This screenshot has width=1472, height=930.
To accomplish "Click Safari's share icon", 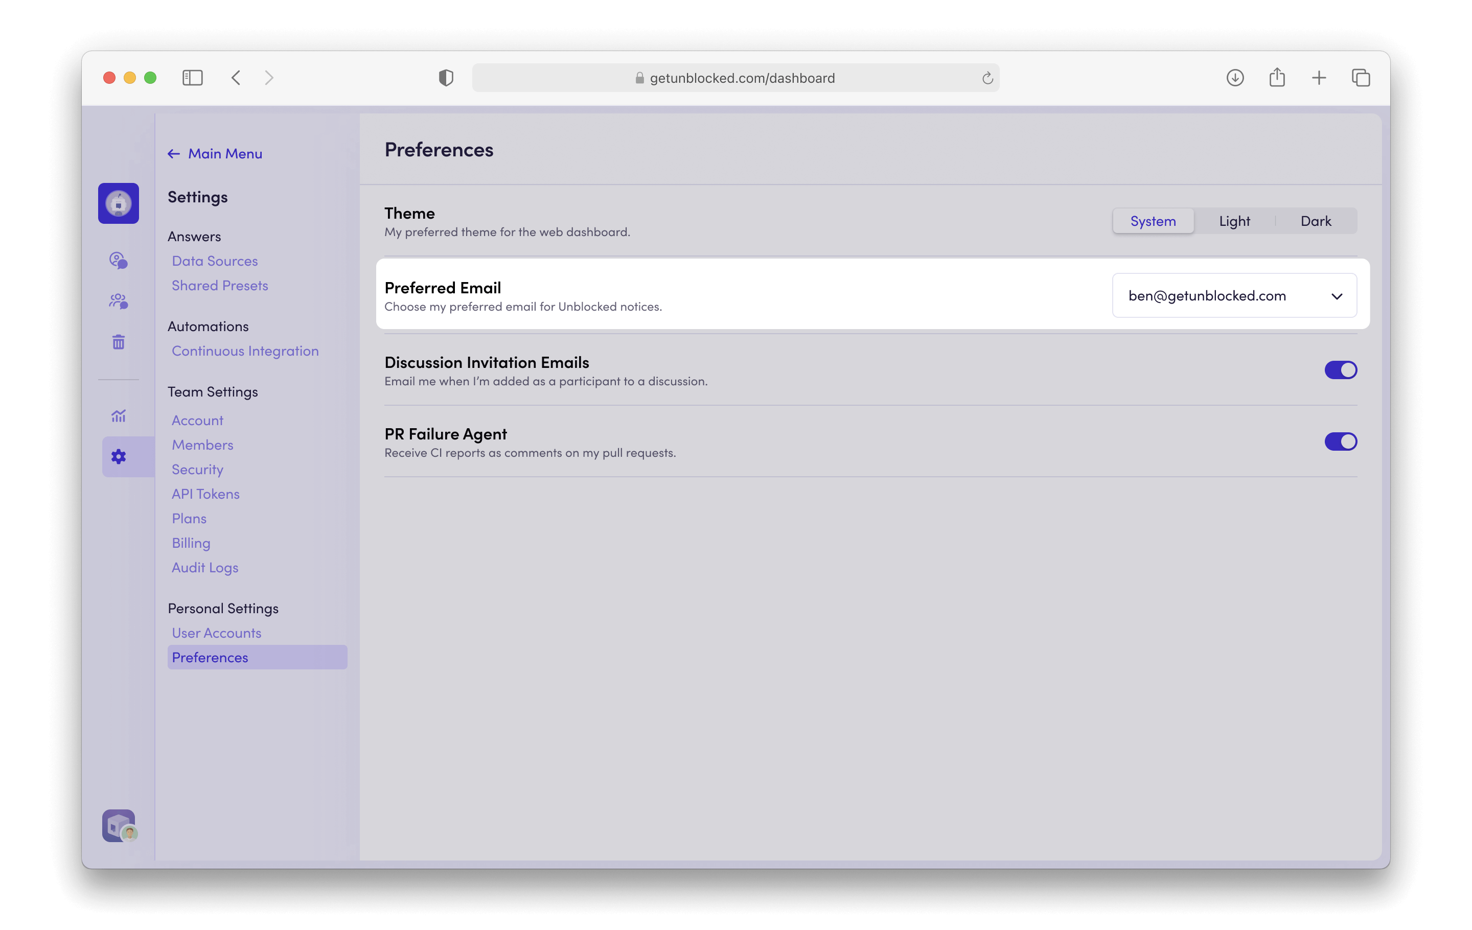I will pos(1277,78).
